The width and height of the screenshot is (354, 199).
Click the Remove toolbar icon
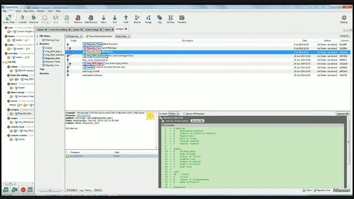point(78,19)
